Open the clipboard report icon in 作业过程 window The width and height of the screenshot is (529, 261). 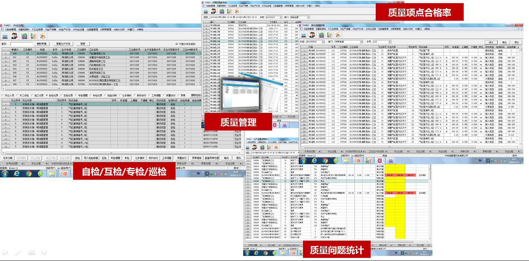tap(33, 36)
